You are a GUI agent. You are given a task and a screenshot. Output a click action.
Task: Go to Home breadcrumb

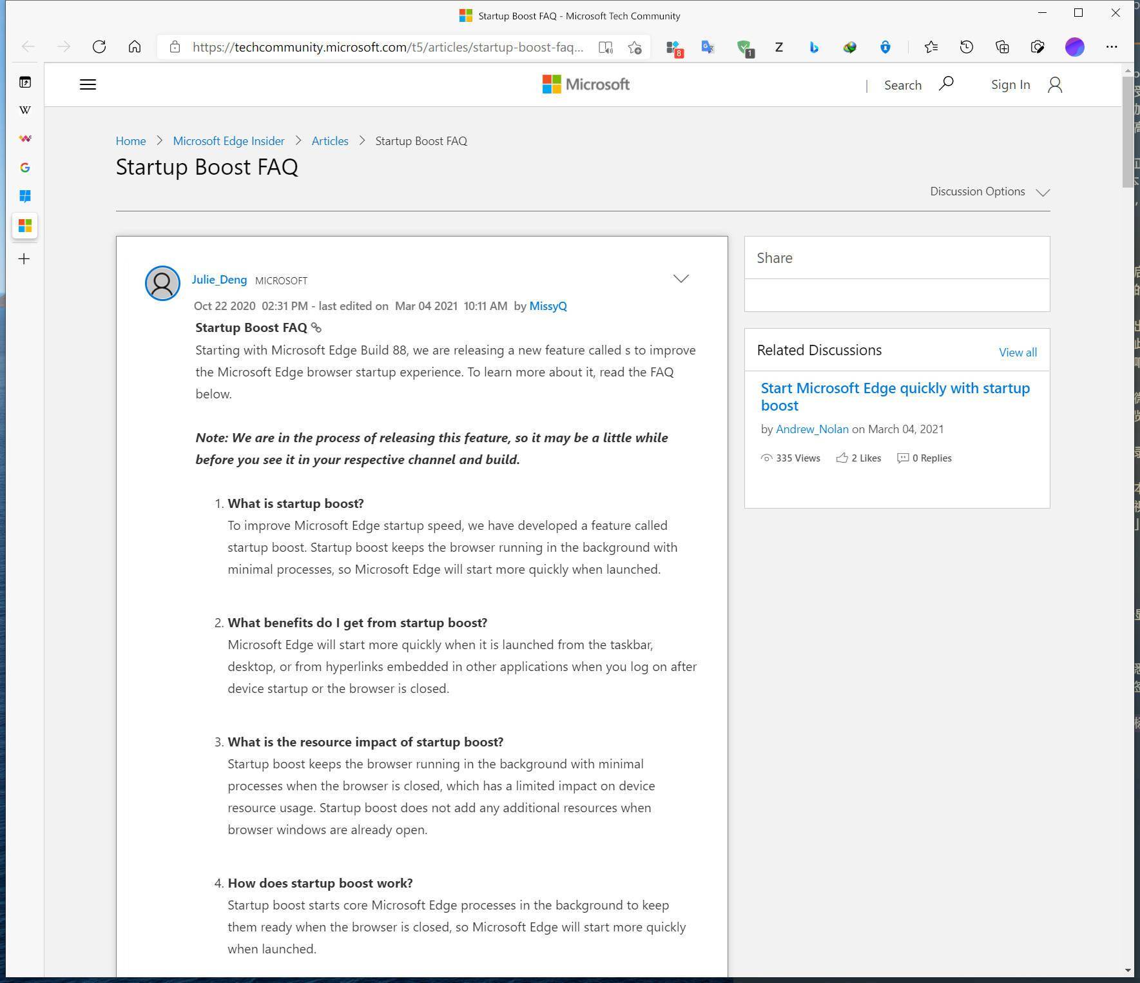[x=131, y=141]
